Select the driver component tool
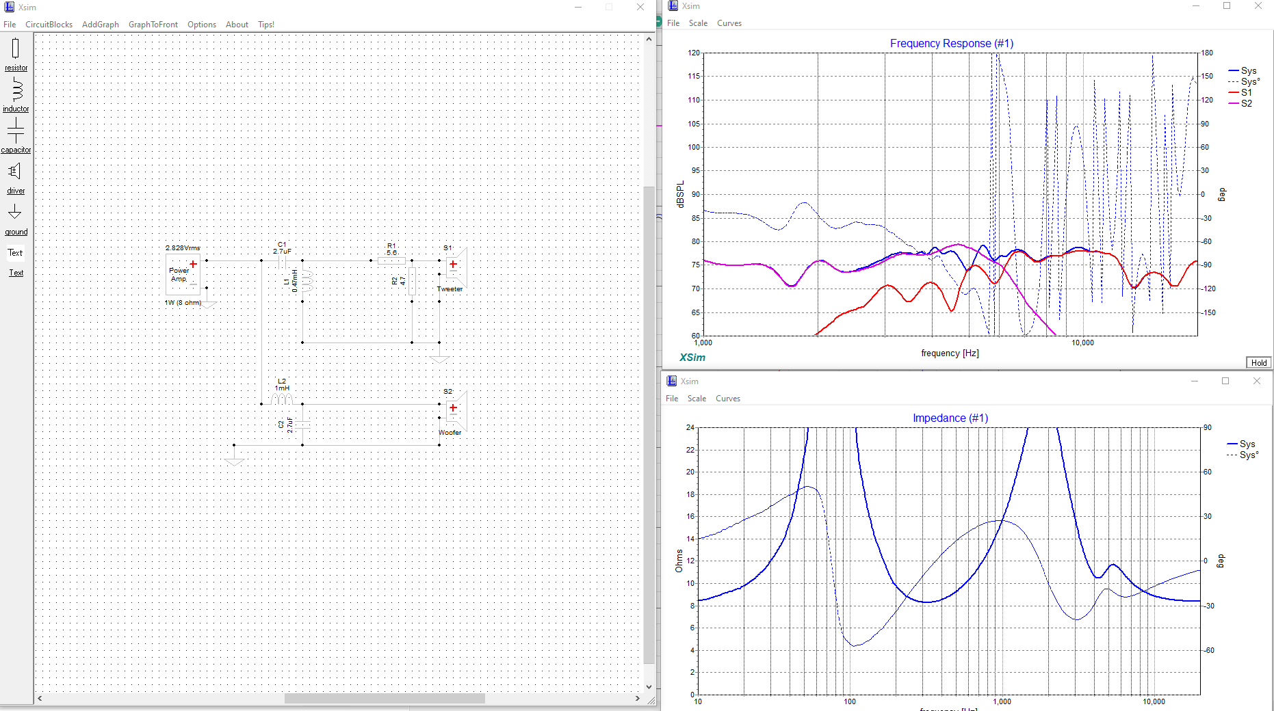 (16, 178)
